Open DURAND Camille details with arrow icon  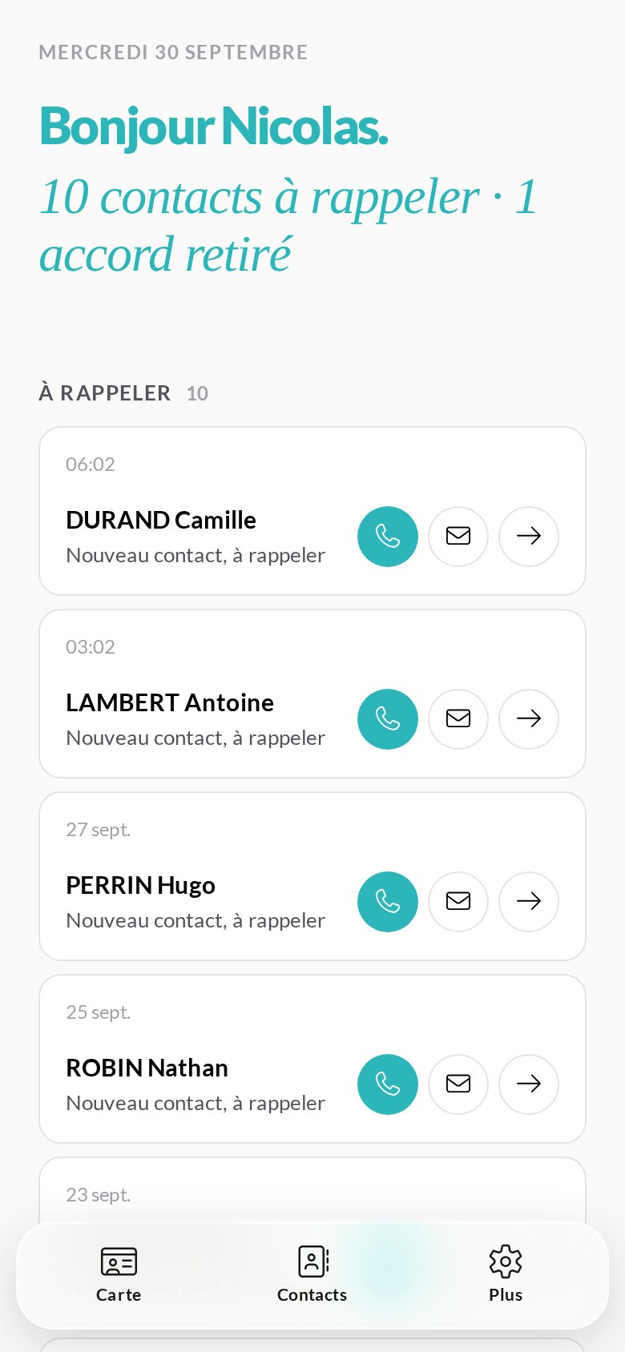pos(529,537)
